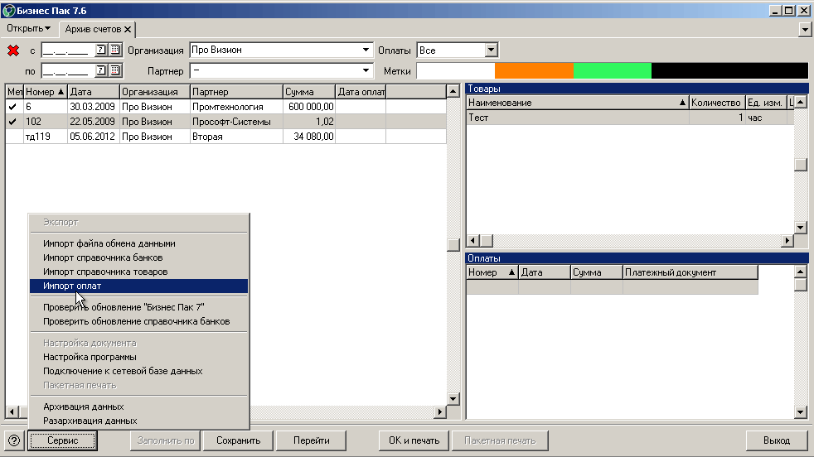Toggle the mark cell for invoice тд119
Screen dimensions: 814x457
click(x=15, y=137)
